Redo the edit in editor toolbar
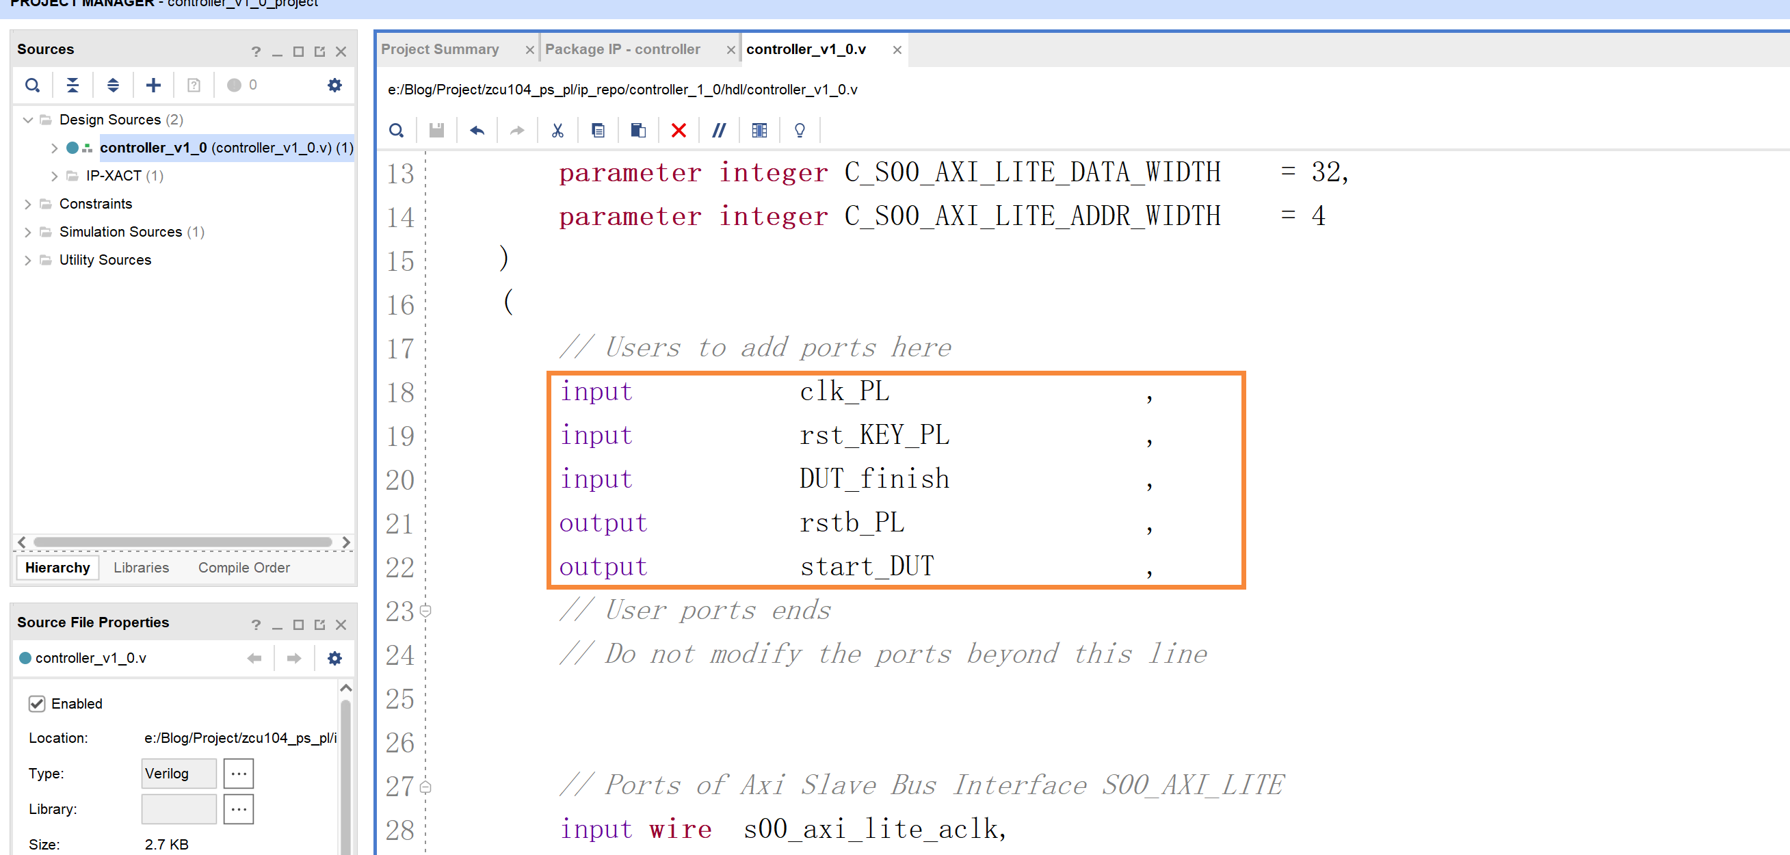The width and height of the screenshot is (1790, 855). point(517,130)
